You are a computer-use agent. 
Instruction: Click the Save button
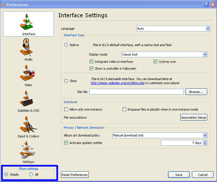coord(179,175)
